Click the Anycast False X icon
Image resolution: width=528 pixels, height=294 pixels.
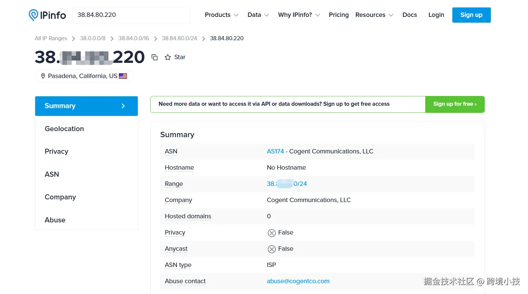pyautogui.click(x=272, y=249)
